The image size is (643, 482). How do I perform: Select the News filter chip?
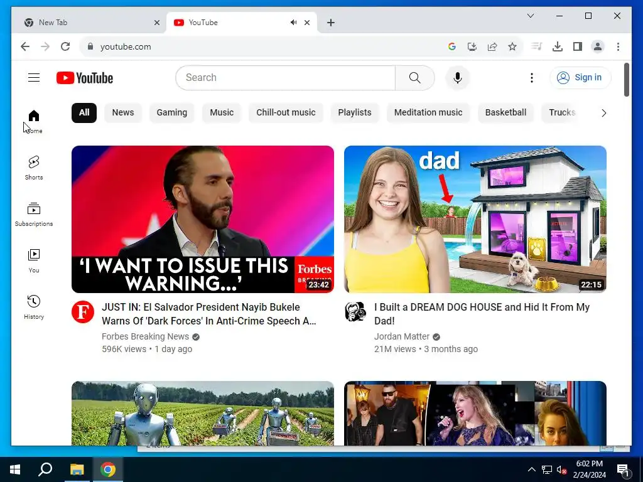coord(123,113)
